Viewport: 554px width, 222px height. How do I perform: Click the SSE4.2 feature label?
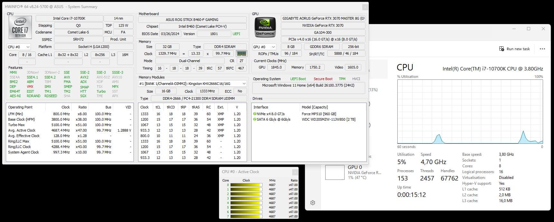tap(50, 77)
